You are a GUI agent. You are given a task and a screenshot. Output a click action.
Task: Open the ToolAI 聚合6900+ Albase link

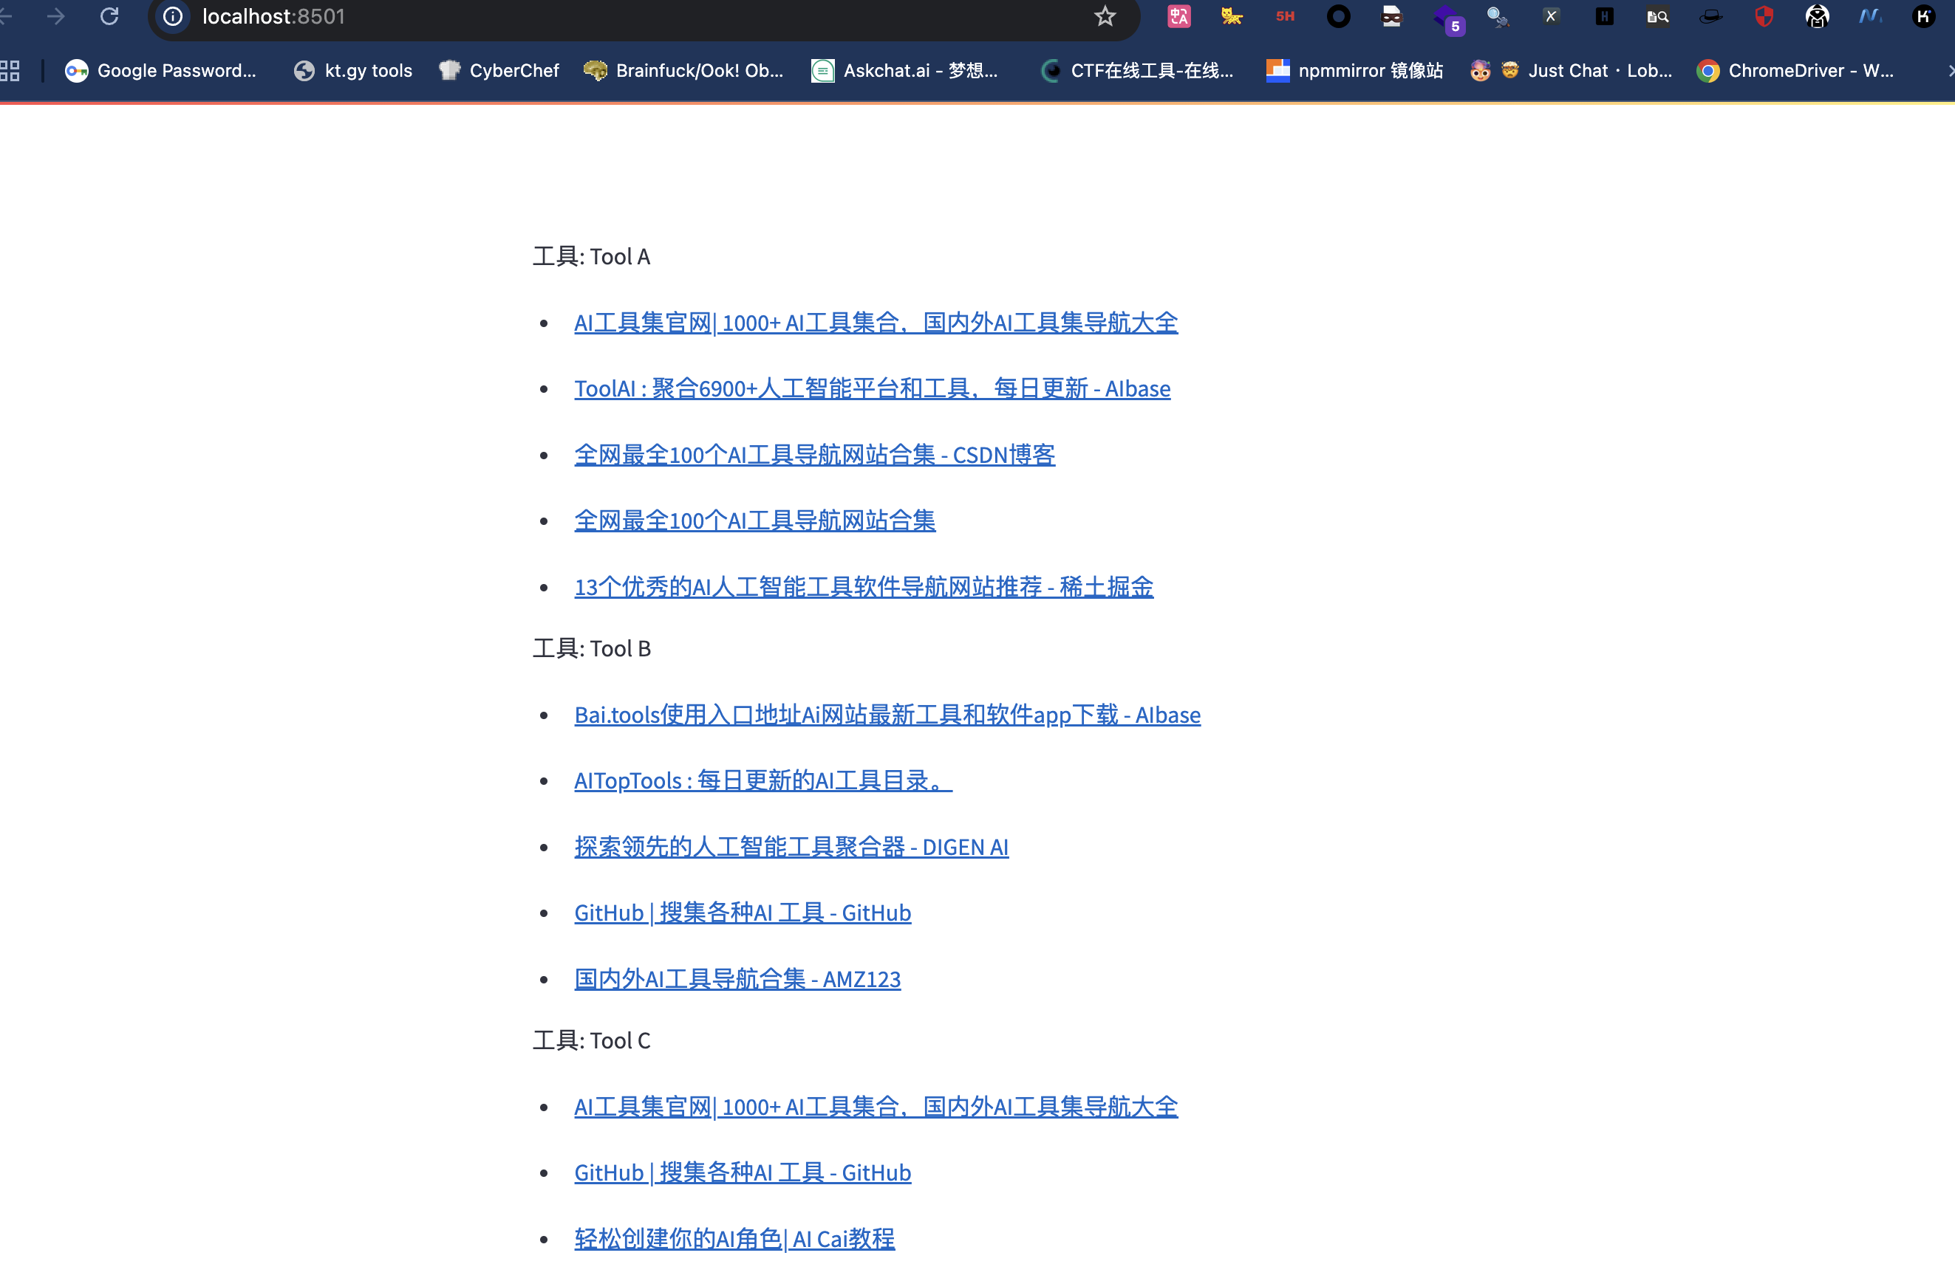(x=872, y=388)
